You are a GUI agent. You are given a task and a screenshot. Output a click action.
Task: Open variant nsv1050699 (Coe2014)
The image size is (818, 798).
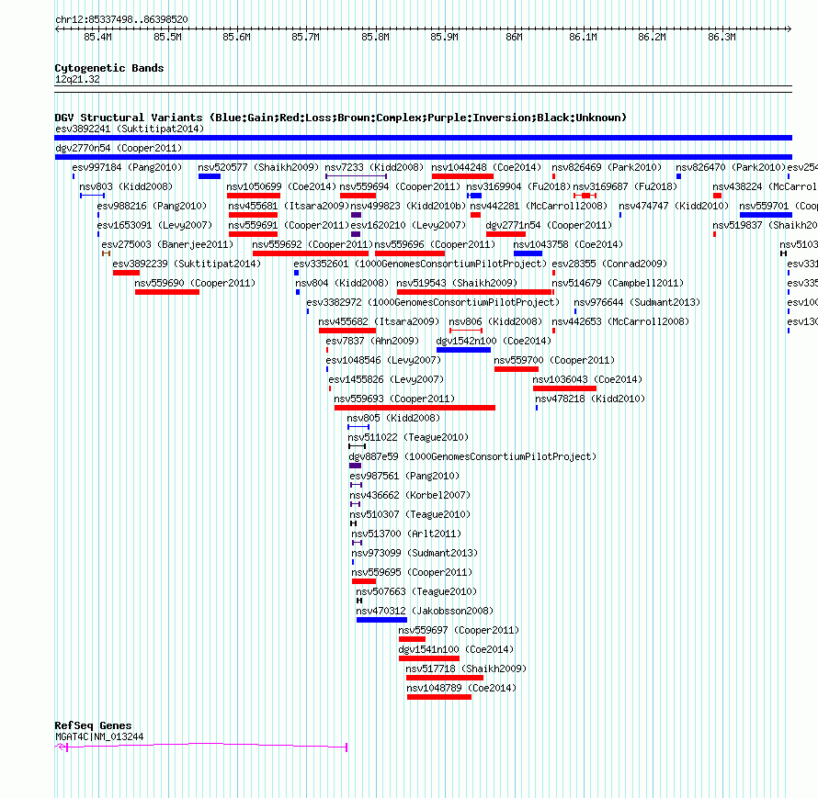(281, 186)
